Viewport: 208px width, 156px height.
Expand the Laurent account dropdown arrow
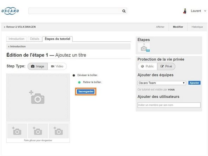click(205, 11)
